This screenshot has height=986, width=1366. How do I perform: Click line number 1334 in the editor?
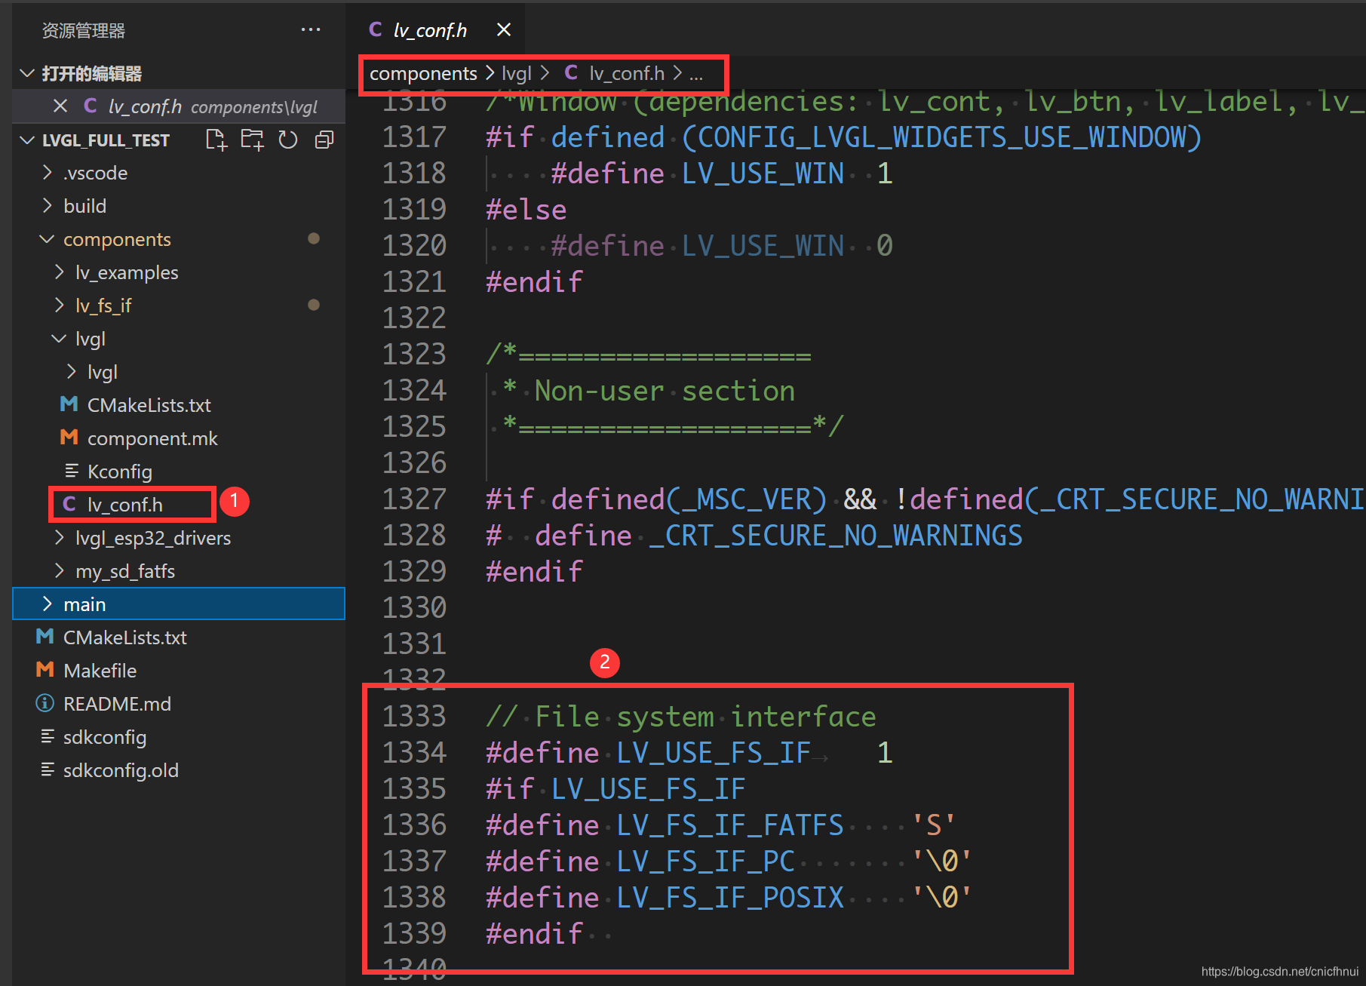coord(414,751)
